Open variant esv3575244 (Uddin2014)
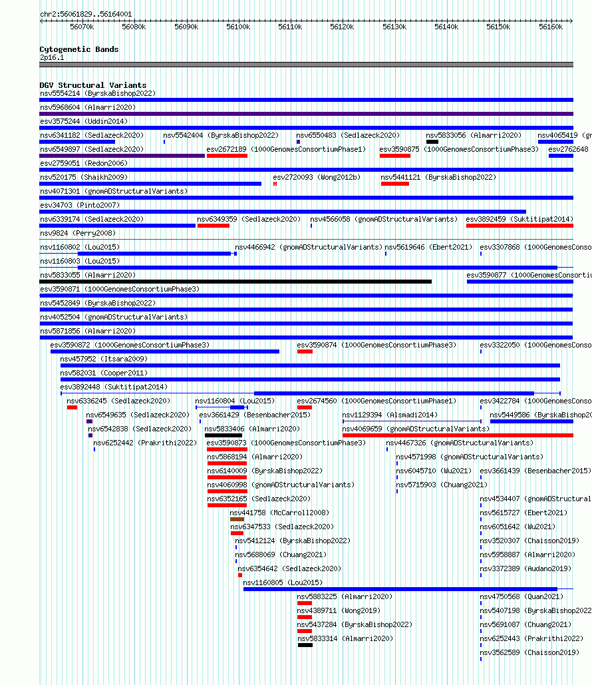 point(84,121)
